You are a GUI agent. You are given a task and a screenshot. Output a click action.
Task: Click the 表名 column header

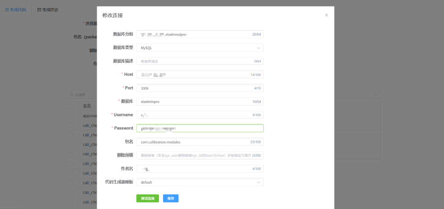point(87,106)
